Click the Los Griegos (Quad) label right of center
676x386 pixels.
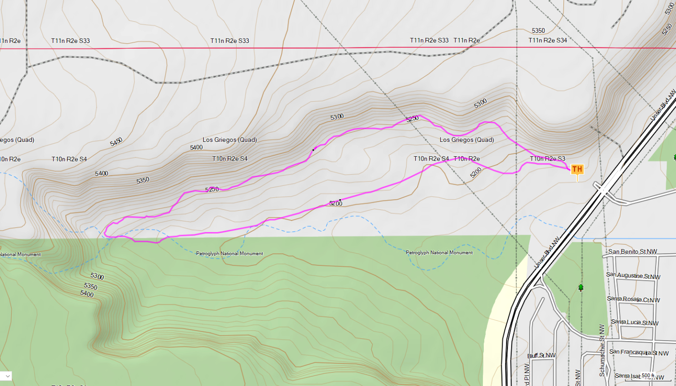(466, 140)
